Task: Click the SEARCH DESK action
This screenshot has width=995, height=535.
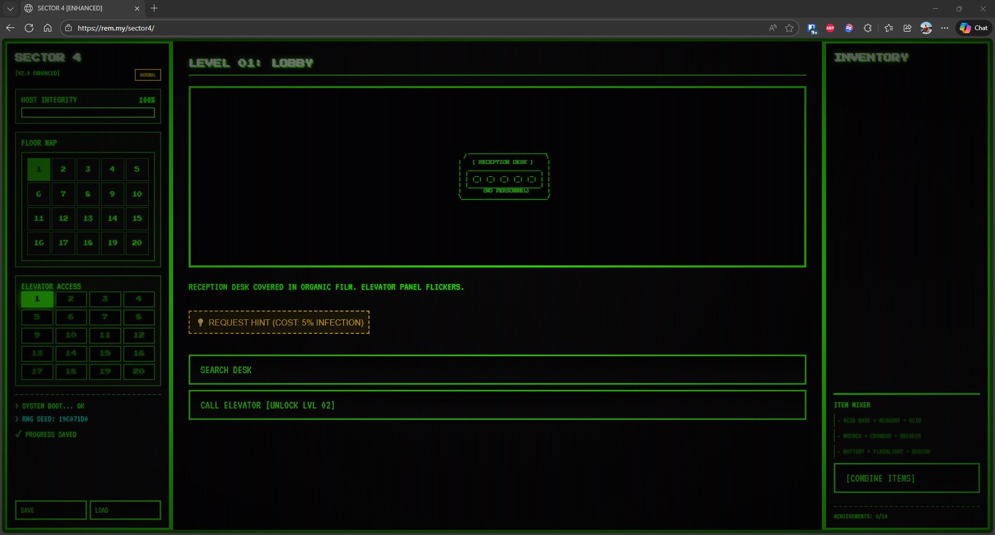Action: click(497, 370)
